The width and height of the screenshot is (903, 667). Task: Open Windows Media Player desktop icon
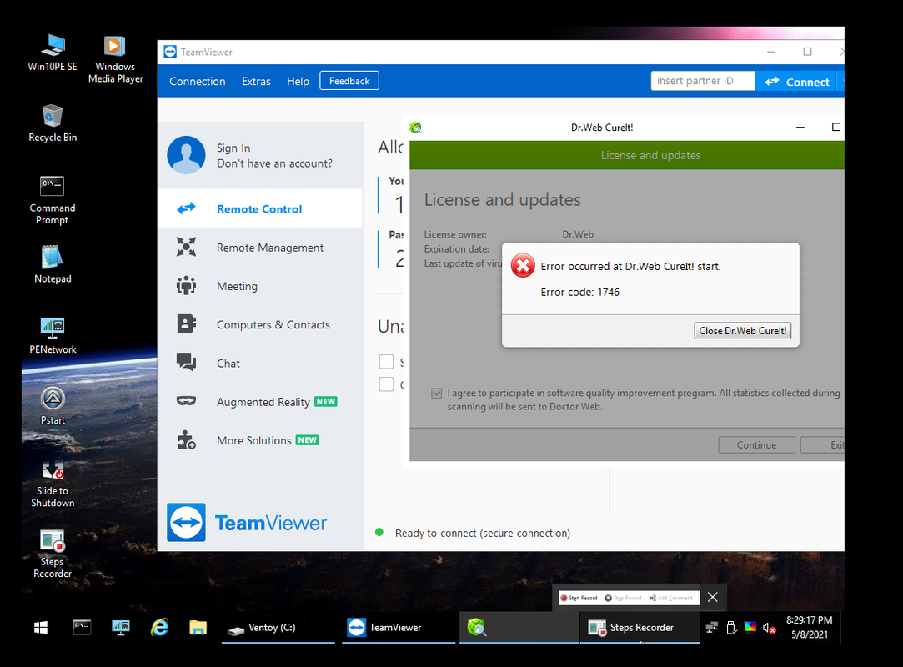(115, 59)
